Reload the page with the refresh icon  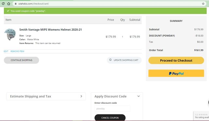[x=3, y=4]
